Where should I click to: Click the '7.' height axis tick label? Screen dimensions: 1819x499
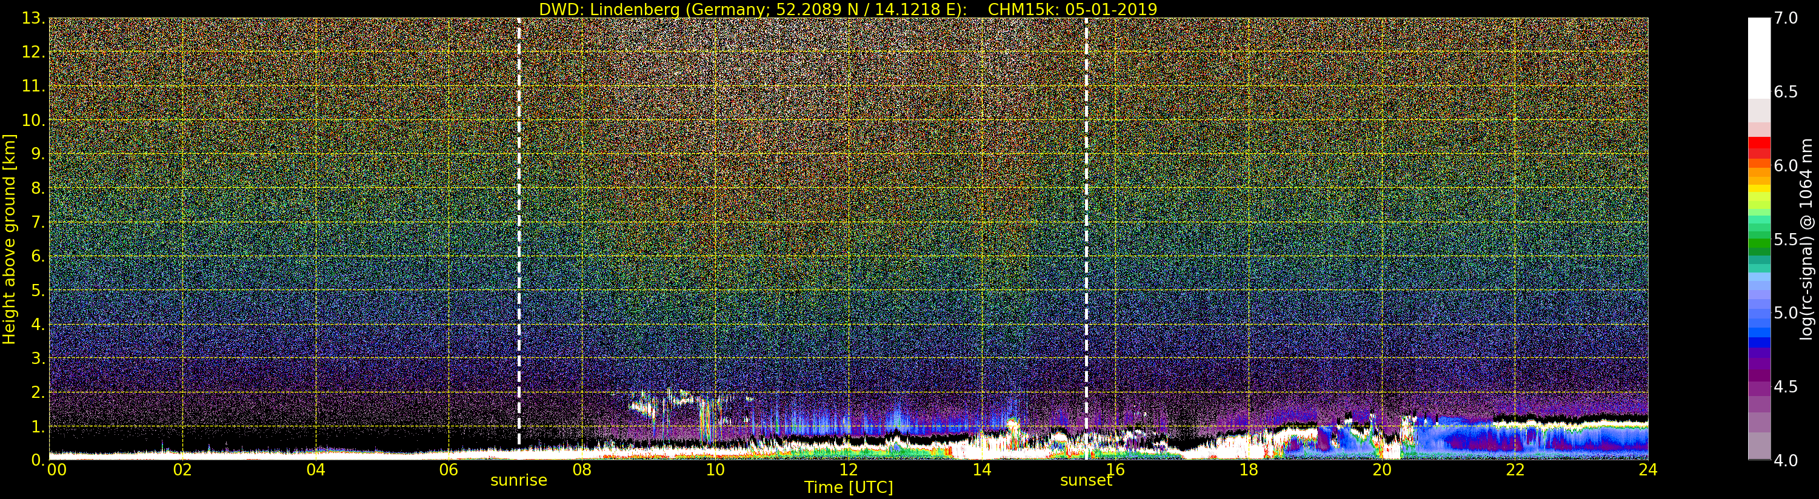[38, 222]
